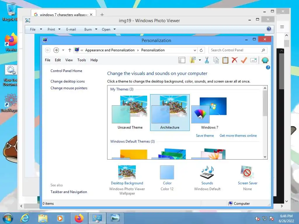The height and width of the screenshot is (224, 299).
Task: Open the Edit menu
Action: coord(58,60)
